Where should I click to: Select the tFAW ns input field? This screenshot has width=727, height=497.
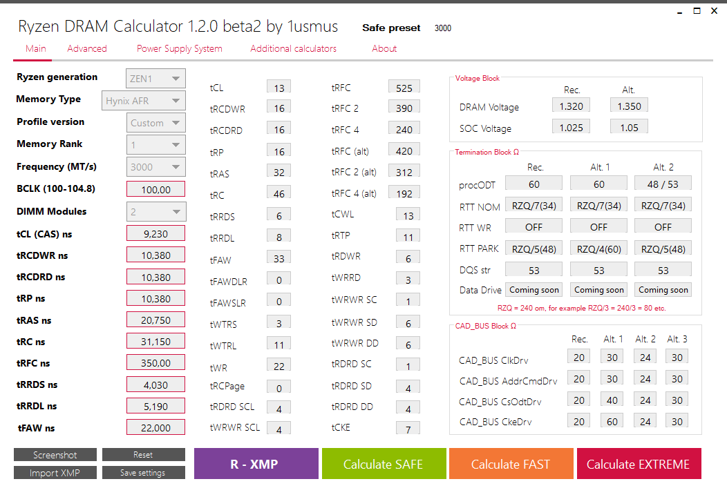pos(155,427)
